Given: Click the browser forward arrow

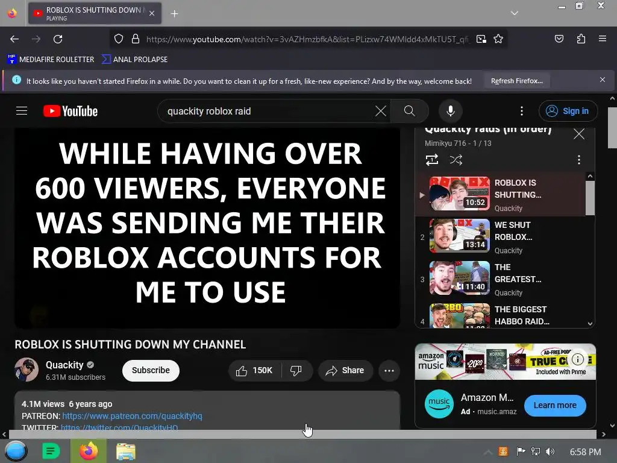Looking at the screenshot, I should pyautogui.click(x=36, y=39).
